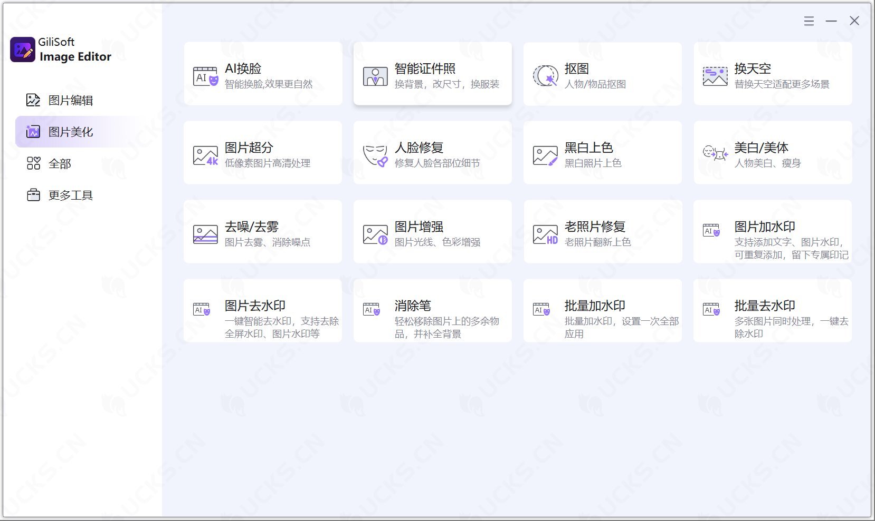875x521 pixels.
Task: Open the hamburger menu in title bar
Action: [809, 21]
